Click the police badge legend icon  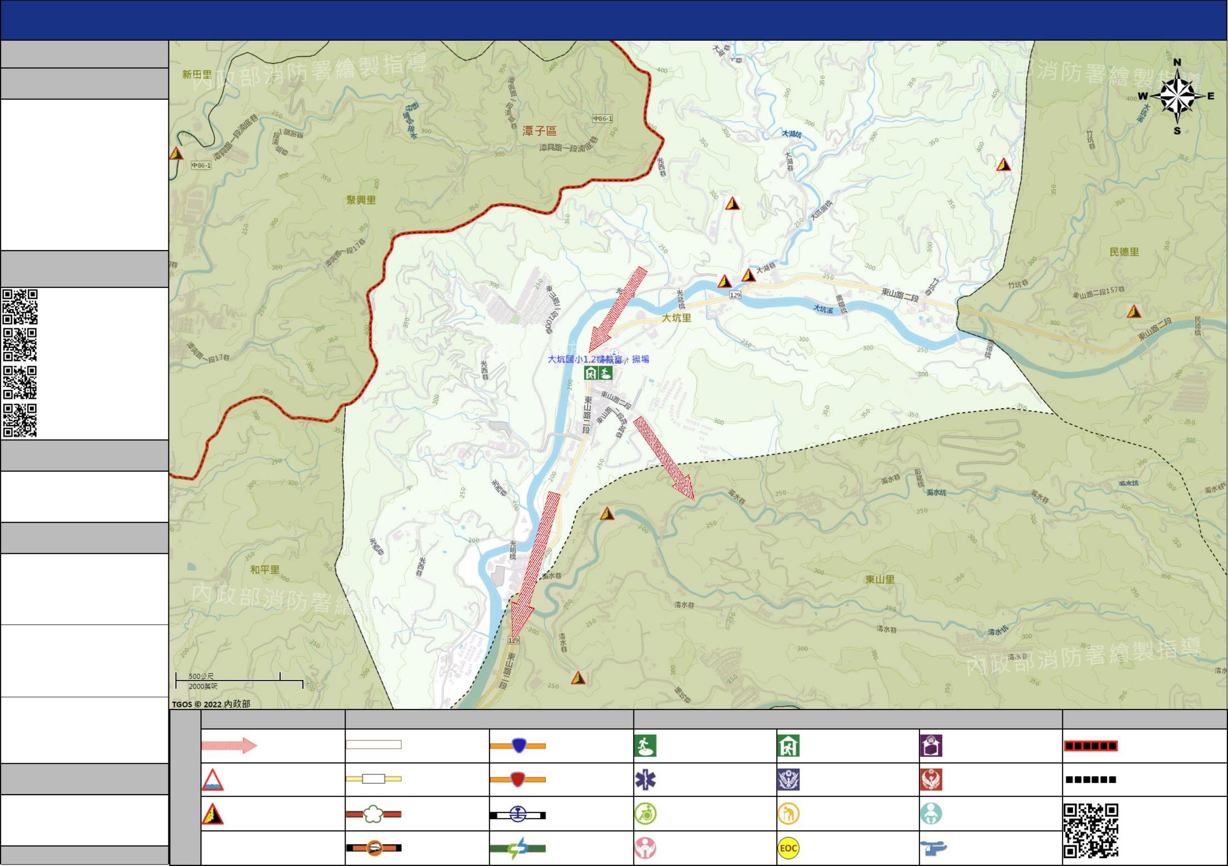tap(788, 780)
